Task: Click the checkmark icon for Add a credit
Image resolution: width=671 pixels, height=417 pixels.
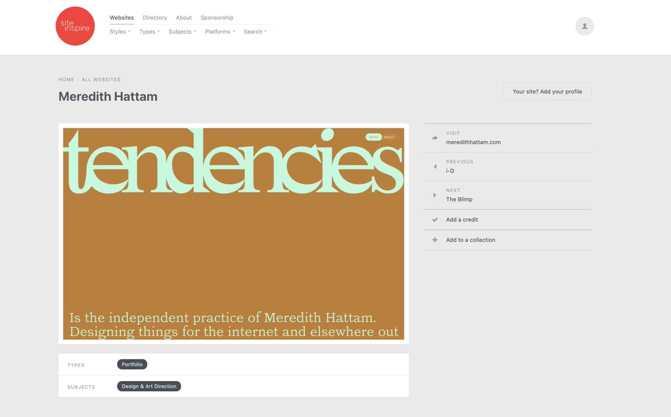Action: [435, 219]
